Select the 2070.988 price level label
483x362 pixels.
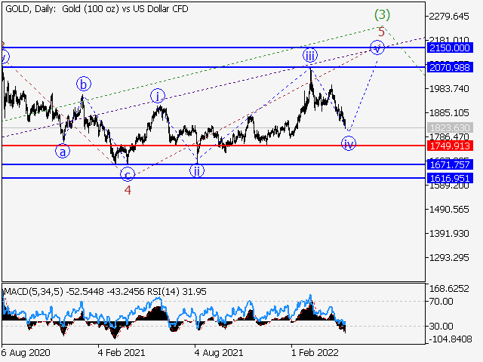450,67
